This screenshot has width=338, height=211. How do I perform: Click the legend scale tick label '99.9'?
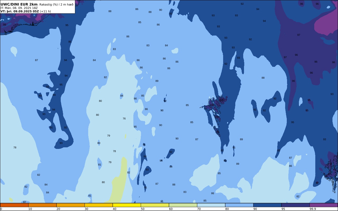(x=313, y=209)
